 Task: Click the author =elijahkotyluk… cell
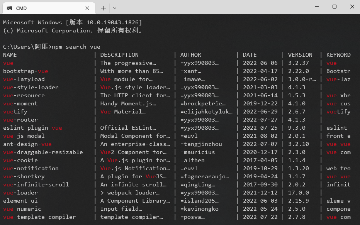point(206,112)
